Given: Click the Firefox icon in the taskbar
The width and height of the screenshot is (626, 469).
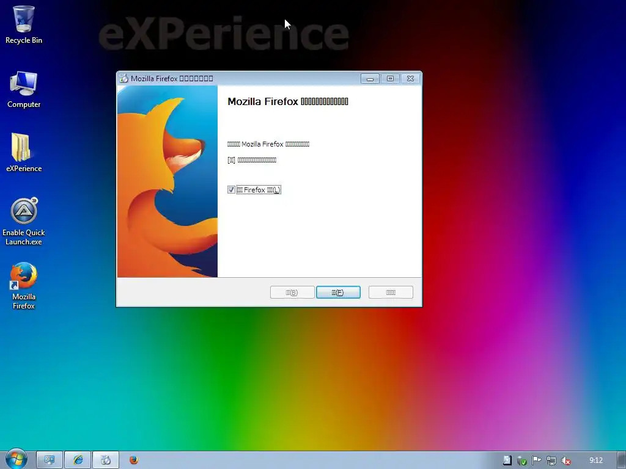Looking at the screenshot, I should coord(134,460).
